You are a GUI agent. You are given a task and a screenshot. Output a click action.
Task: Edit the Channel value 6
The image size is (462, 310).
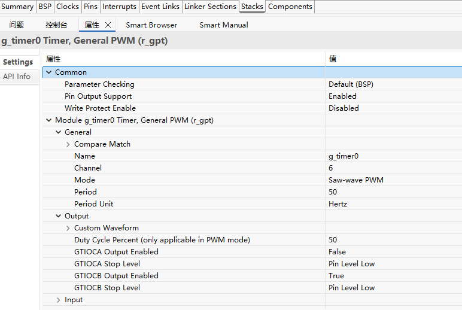coord(331,168)
